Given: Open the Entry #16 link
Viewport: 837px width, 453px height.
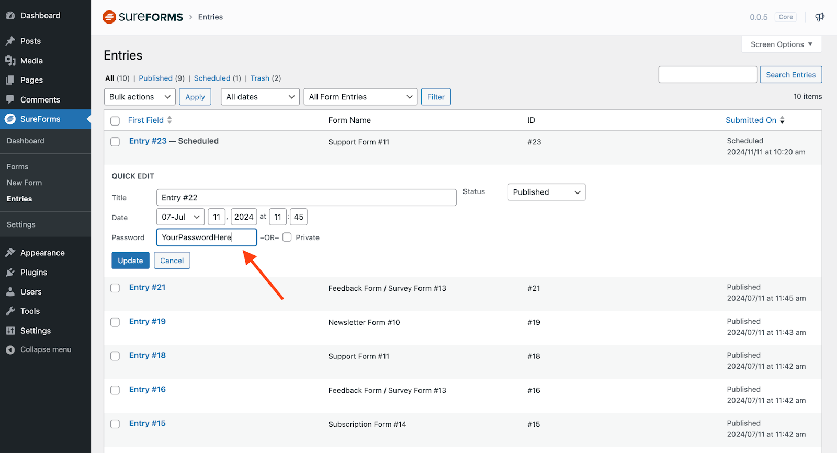Looking at the screenshot, I should point(148,389).
